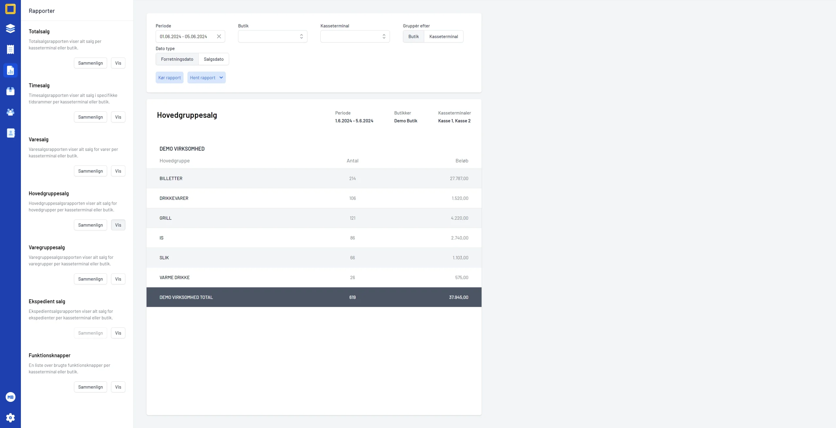Group the report by Butik
836x428 pixels.
pyautogui.click(x=413, y=37)
